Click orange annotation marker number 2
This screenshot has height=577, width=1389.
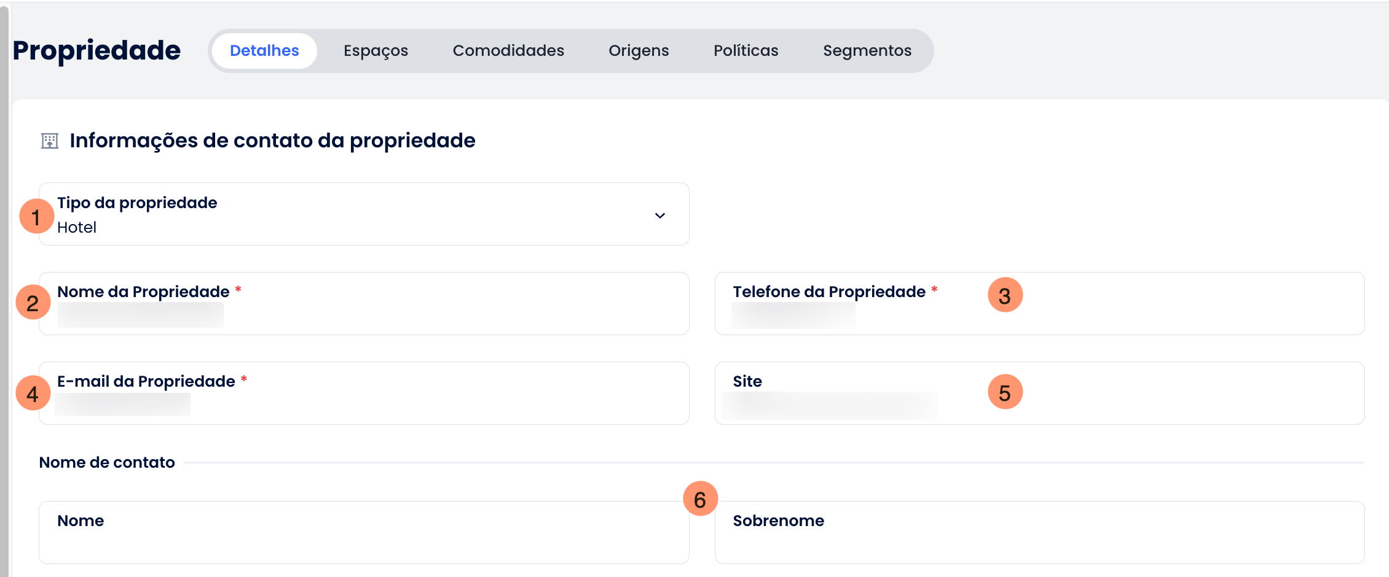tap(33, 302)
